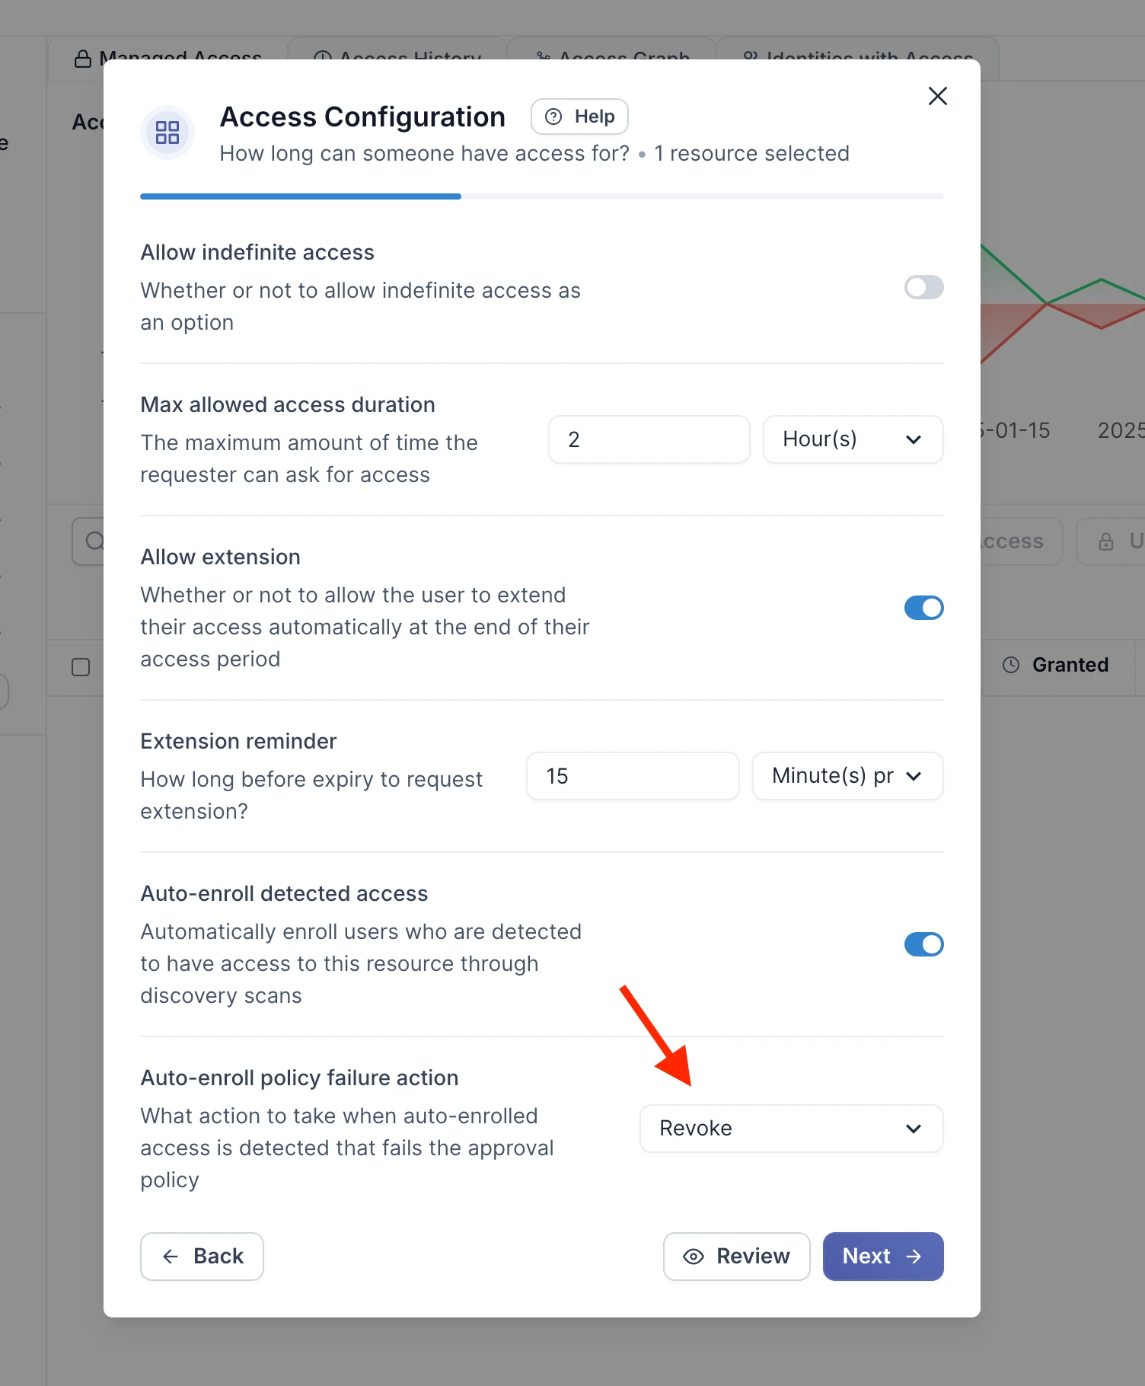This screenshot has height=1386, width=1145.
Task: Open the Access Graph tab
Action: point(612,59)
